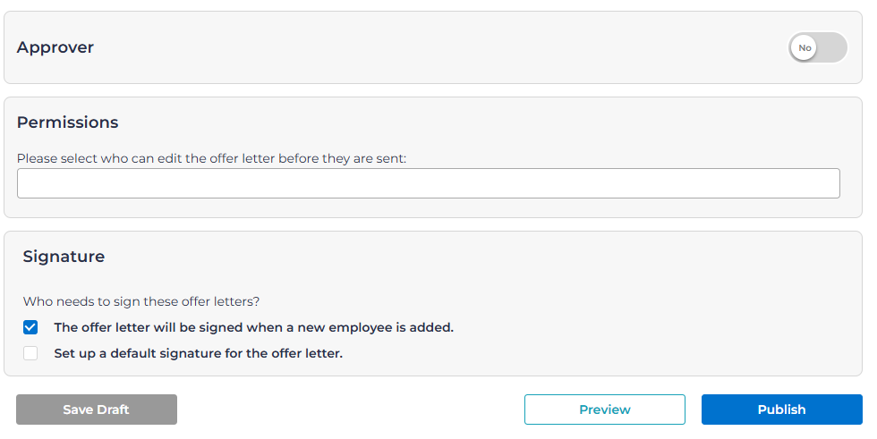
Task: Click "Set up a default signature" label text
Action: coord(198,353)
